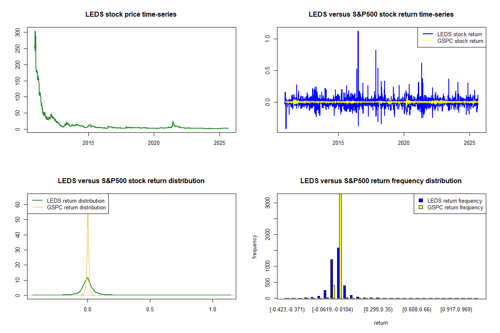The image size is (500, 333).
Task: Click the tallest blue LEDS histogram bar
Action: tap(338, 273)
